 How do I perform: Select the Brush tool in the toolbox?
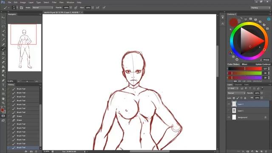tap(3, 49)
